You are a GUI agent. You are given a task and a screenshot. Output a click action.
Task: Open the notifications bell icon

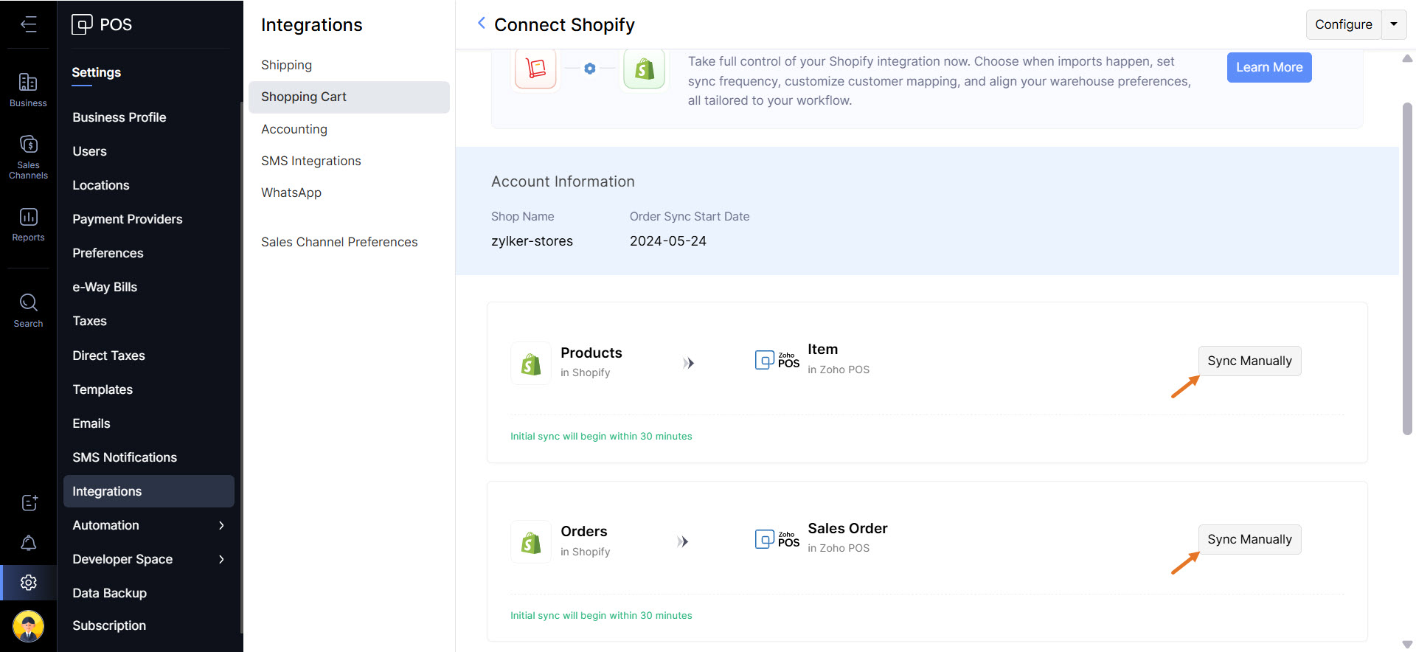pyautogui.click(x=28, y=544)
